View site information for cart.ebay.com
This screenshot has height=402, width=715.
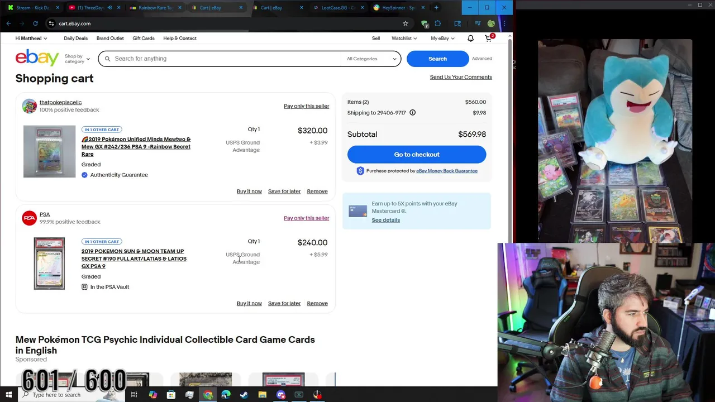(51, 23)
